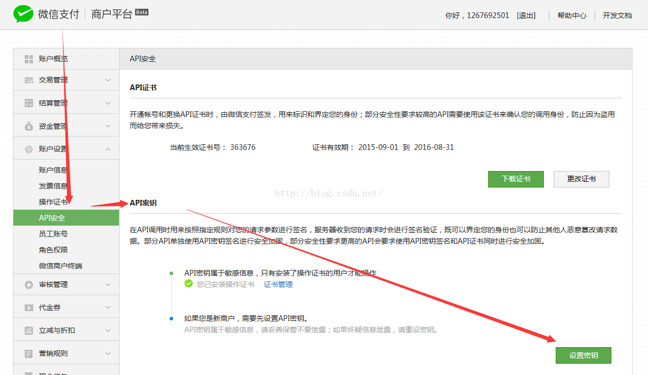Viewport: 648px width, 375px height.
Task: Open 账户信息 submenu item
Action: tap(53, 170)
